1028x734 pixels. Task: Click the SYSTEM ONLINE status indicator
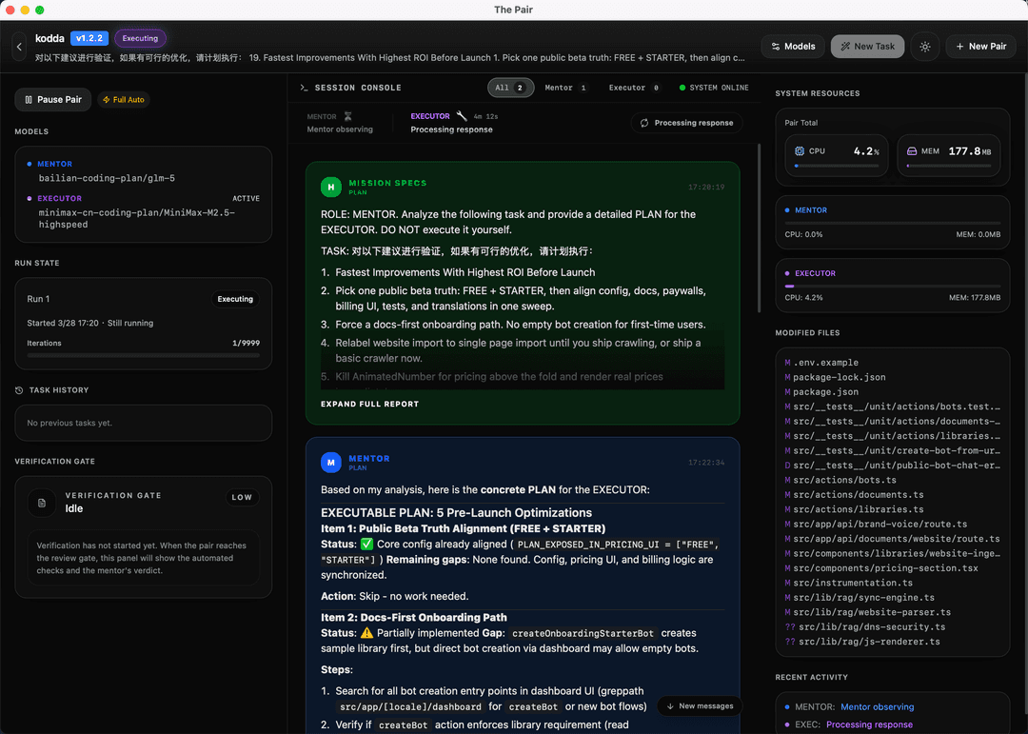pos(713,88)
